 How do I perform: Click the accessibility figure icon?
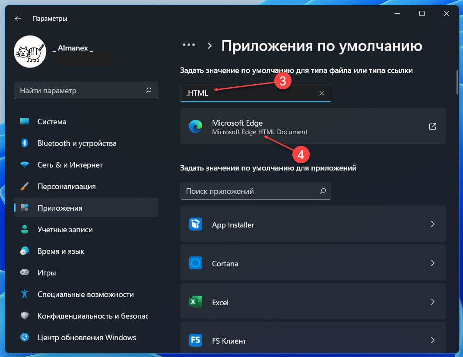coord(25,294)
